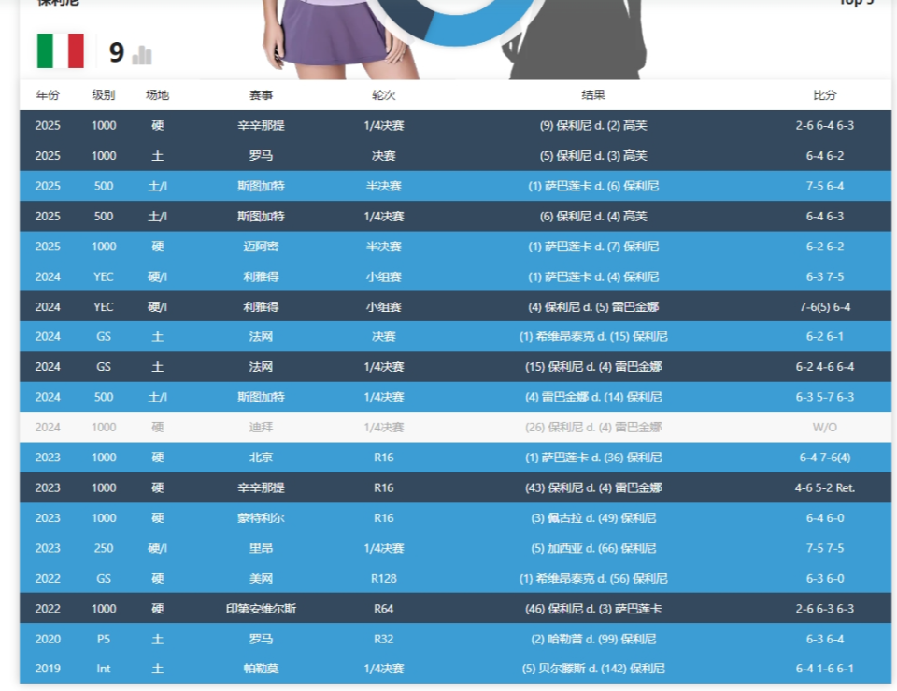Click score 6-4 1-6 6-1

(824, 669)
